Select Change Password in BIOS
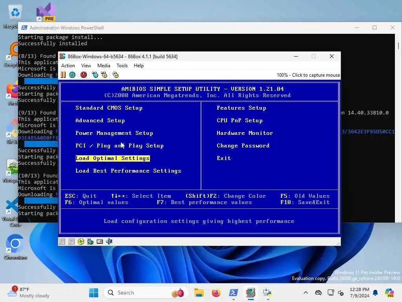 pos(243,145)
